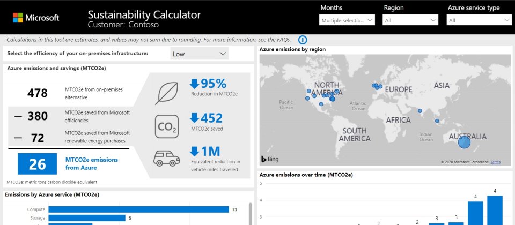Open the Months filter dropdown
This screenshot has width=515, height=225.
click(347, 20)
